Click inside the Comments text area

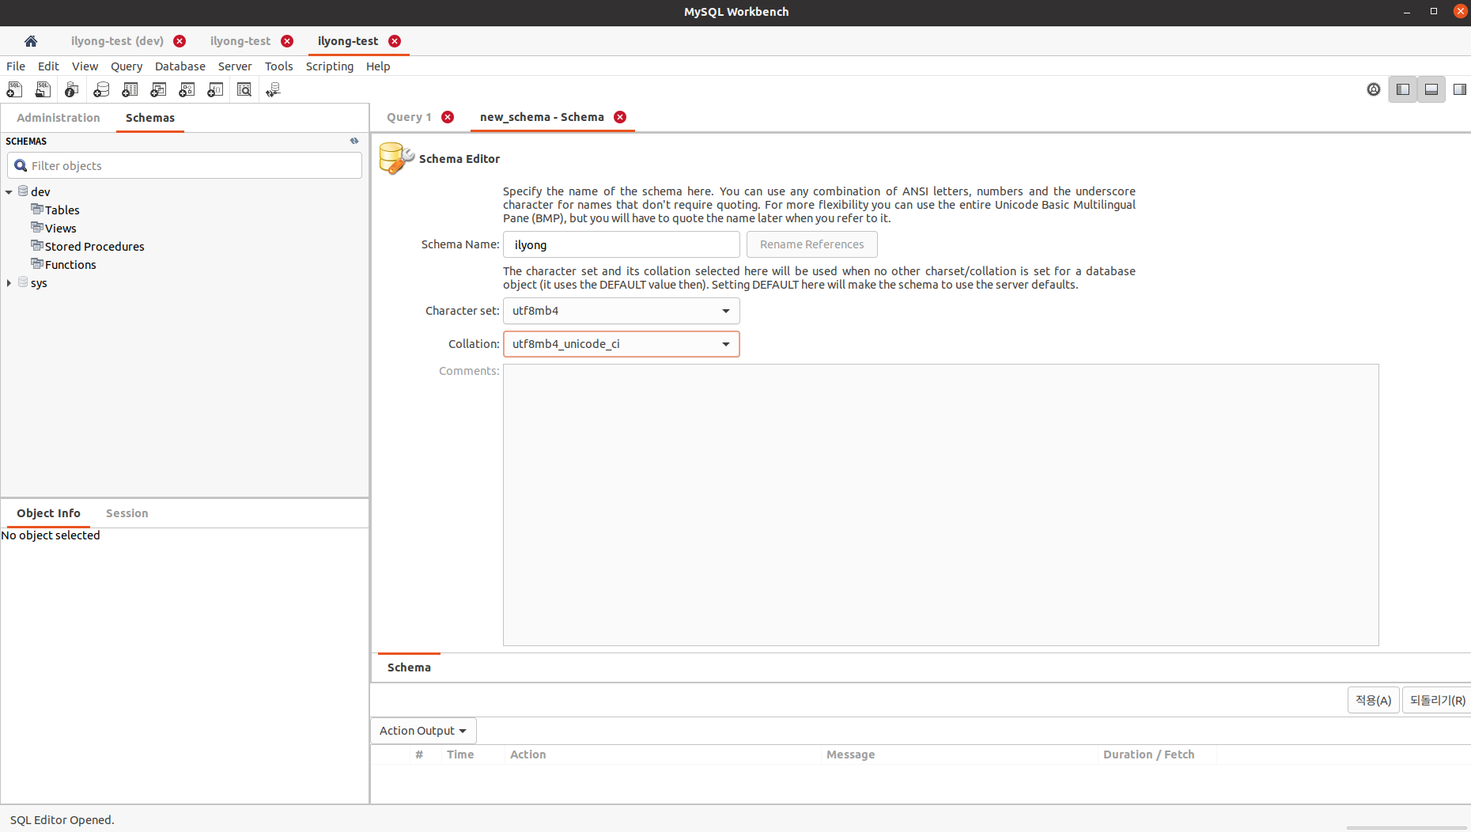(x=941, y=505)
